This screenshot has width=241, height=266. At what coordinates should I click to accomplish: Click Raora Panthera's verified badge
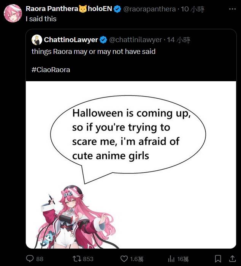(117, 9)
